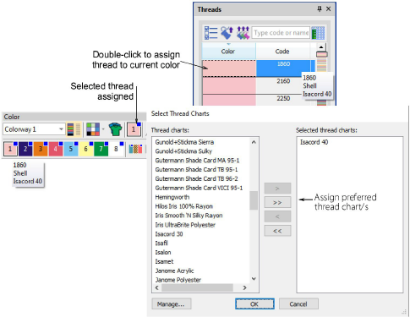Click the << remove all charts button
The height and width of the screenshot is (328, 410).
point(277,231)
